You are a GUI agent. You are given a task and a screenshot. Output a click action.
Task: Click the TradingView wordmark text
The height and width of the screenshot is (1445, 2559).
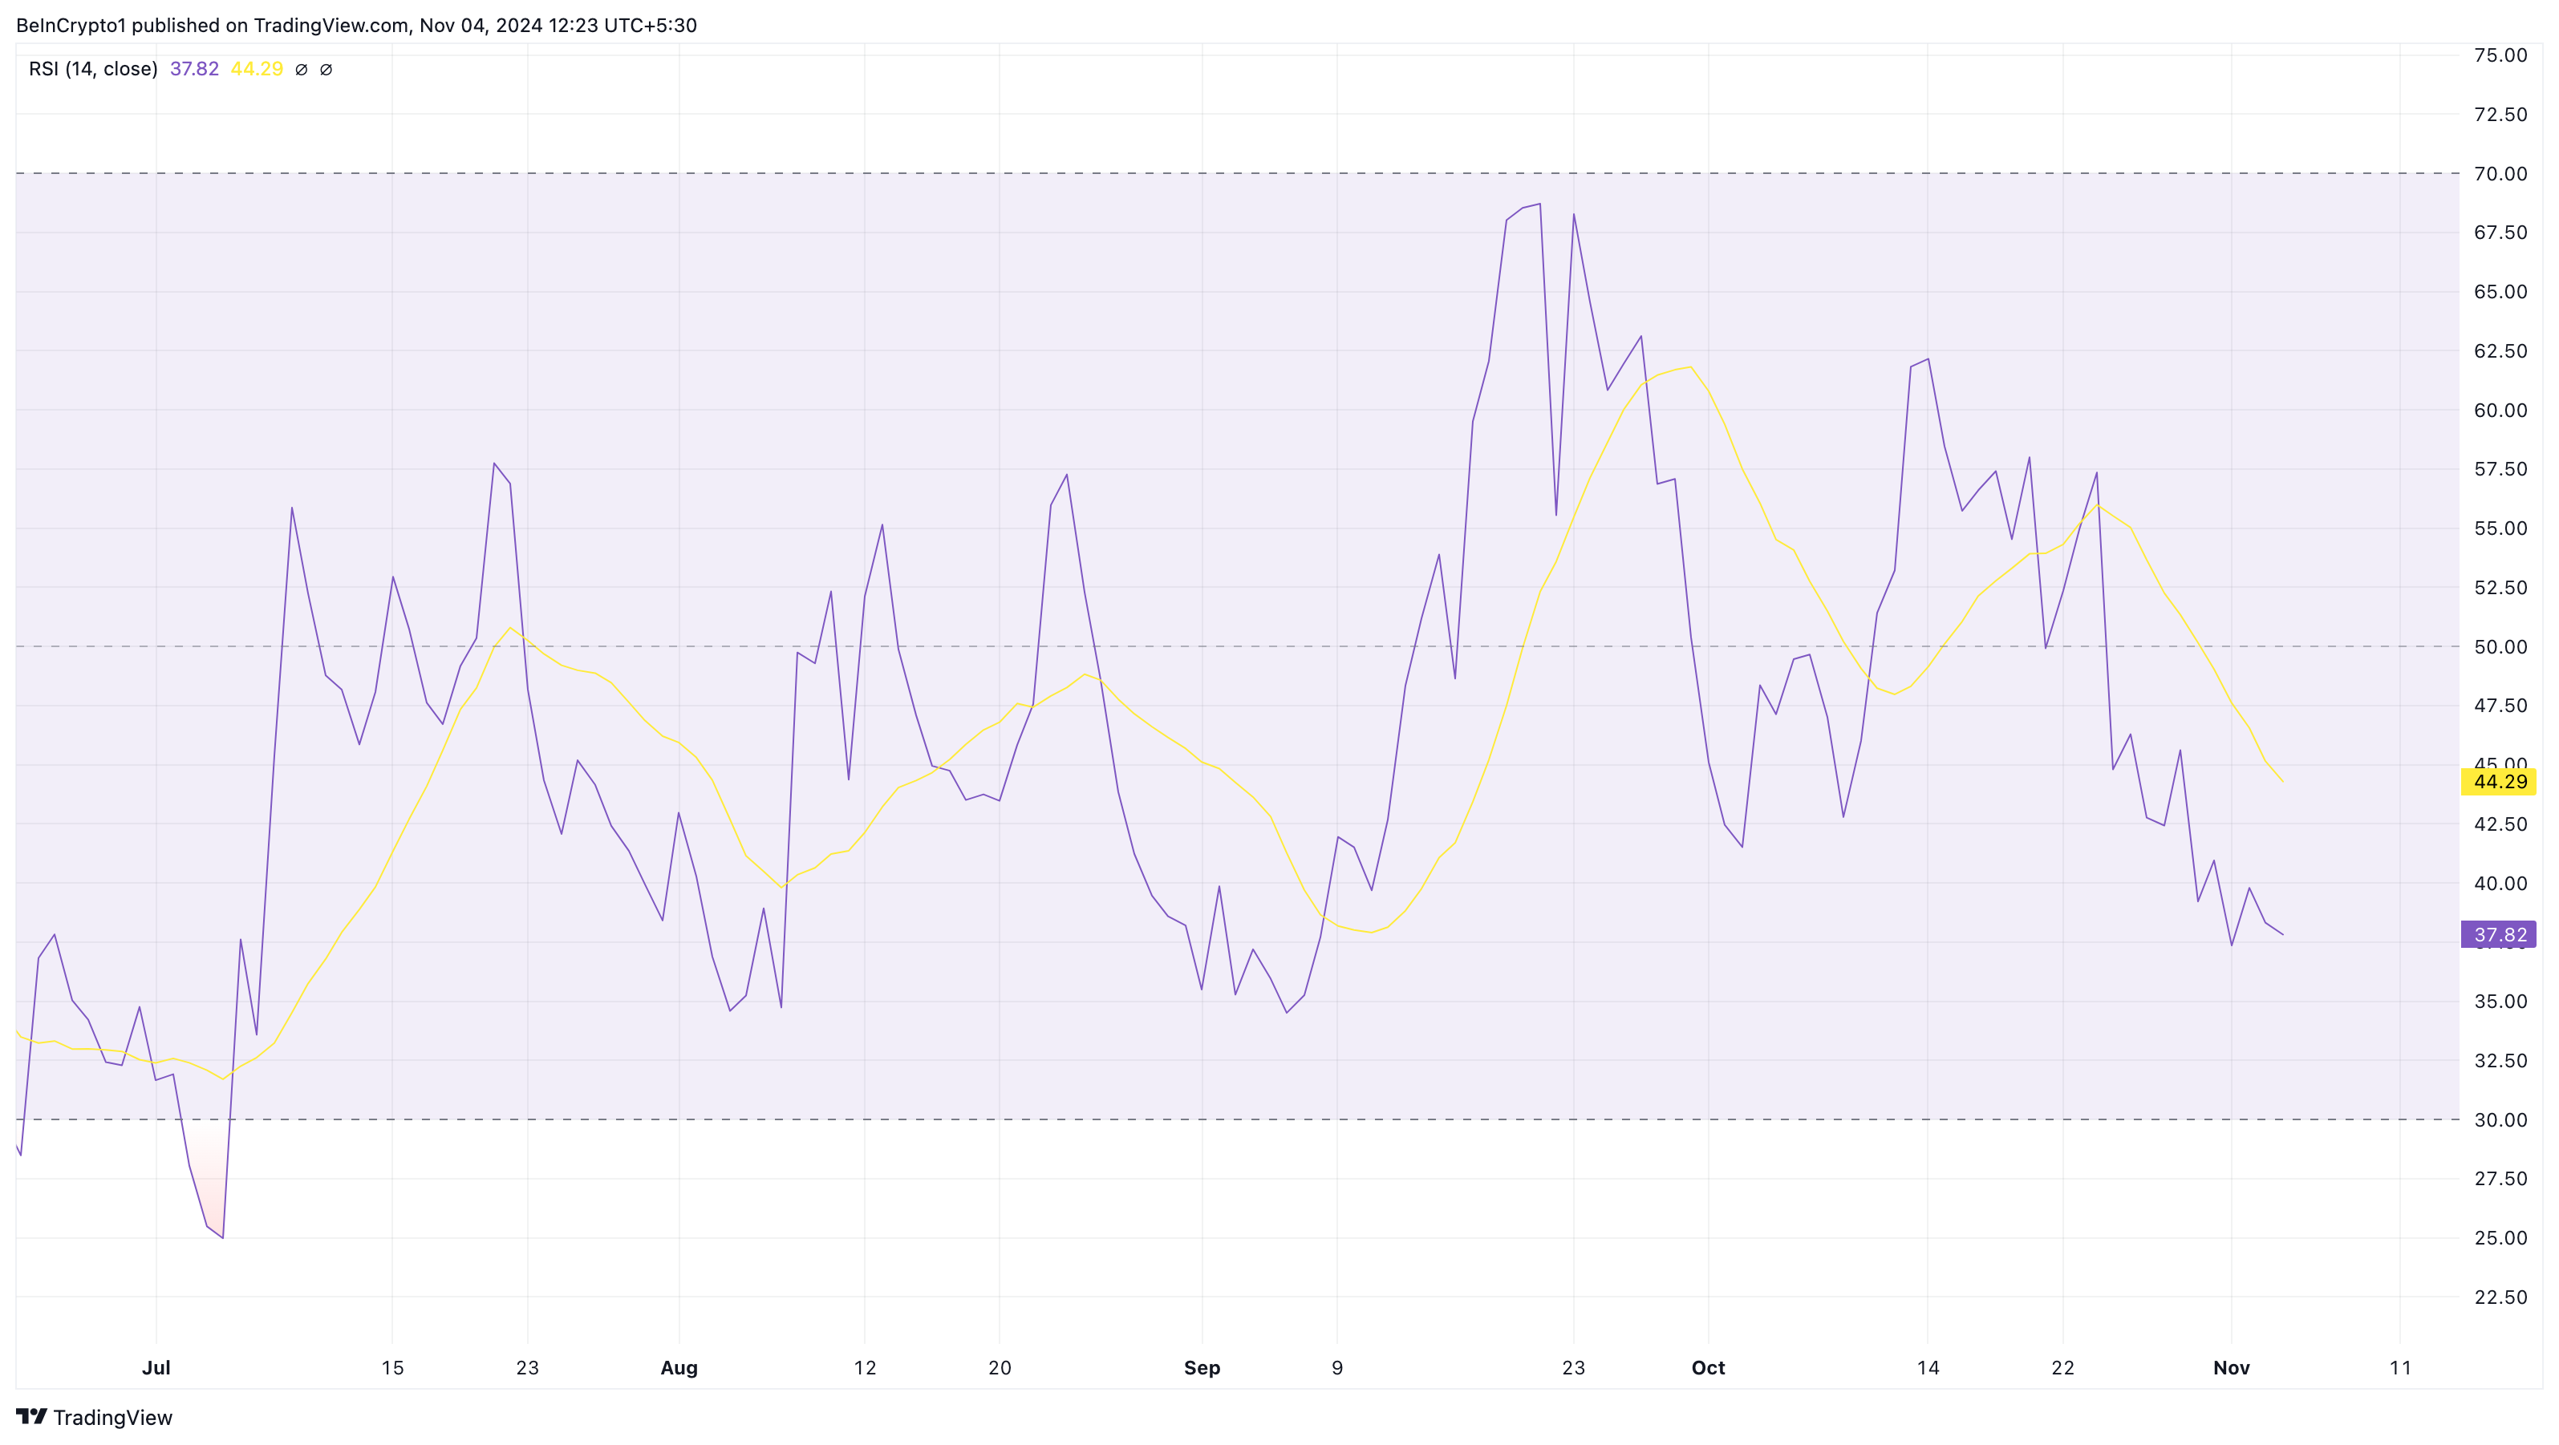tap(112, 1417)
